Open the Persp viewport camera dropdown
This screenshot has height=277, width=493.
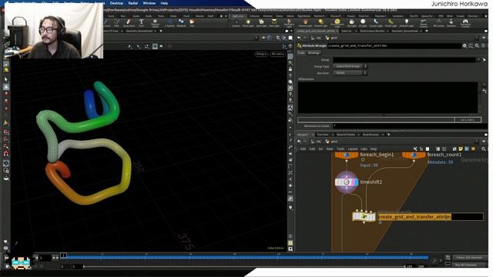click(261, 54)
